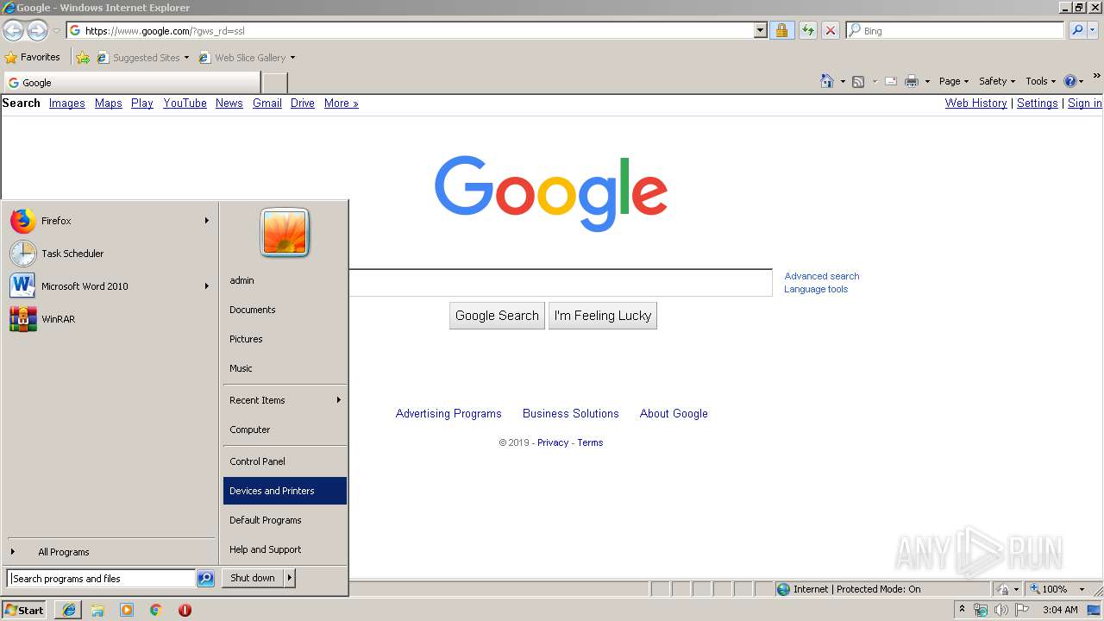Expand the address bar URL dropdown

click(760, 30)
